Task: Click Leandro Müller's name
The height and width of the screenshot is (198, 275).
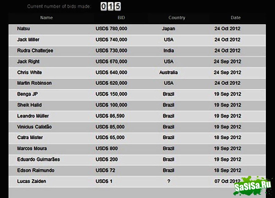Action: click(33, 116)
